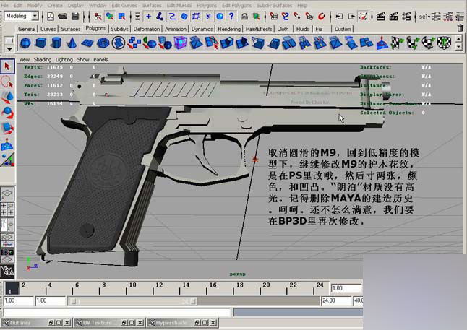Create a polygon plane from the shelf
The width and height of the screenshot is (467, 330).
point(87,43)
